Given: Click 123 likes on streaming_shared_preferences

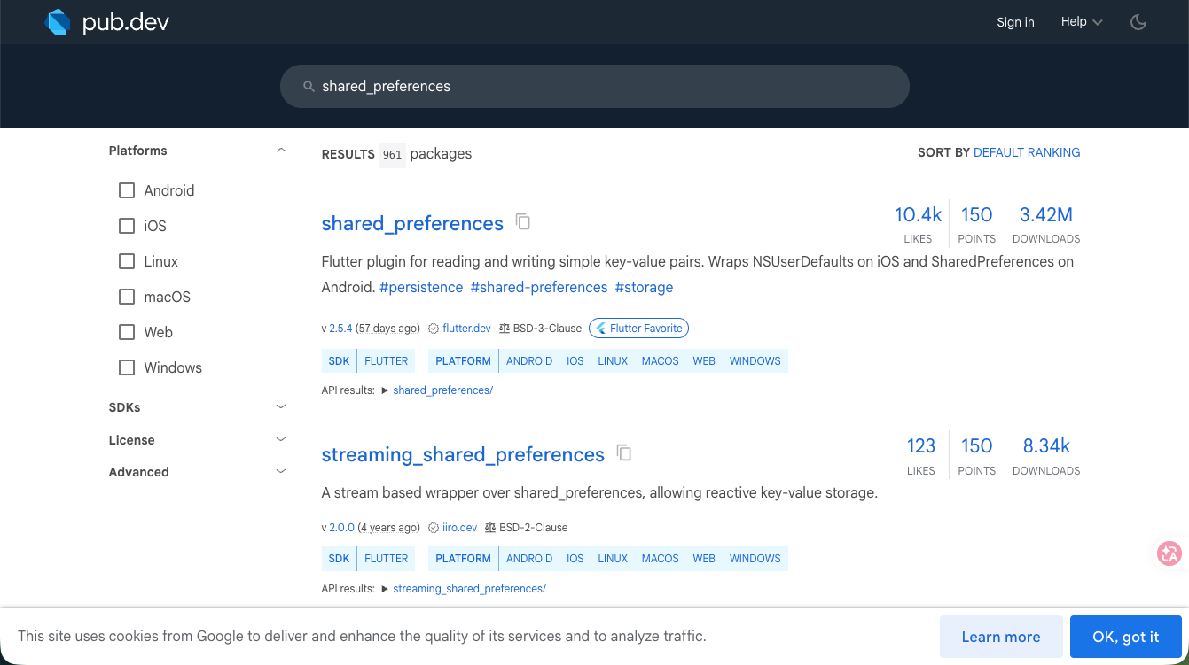Looking at the screenshot, I should [x=921, y=446].
